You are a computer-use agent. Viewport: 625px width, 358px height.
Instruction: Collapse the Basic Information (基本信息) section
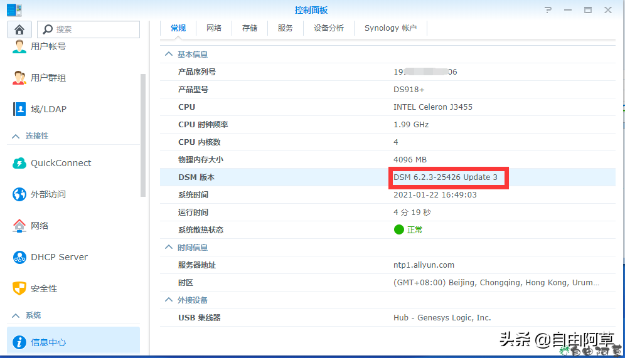[x=168, y=55]
